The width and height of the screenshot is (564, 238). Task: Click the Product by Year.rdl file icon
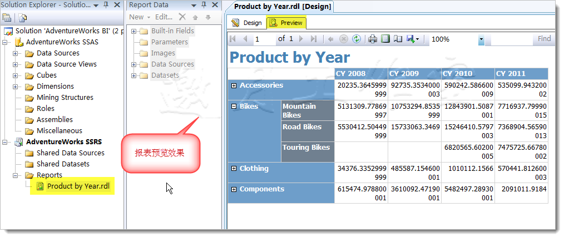tap(40, 186)
